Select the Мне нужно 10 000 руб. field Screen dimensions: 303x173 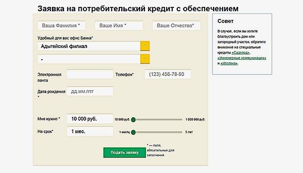[x=87, y=119]
